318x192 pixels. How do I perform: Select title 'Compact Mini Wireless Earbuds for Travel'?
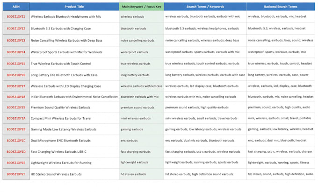click(61, 118)
